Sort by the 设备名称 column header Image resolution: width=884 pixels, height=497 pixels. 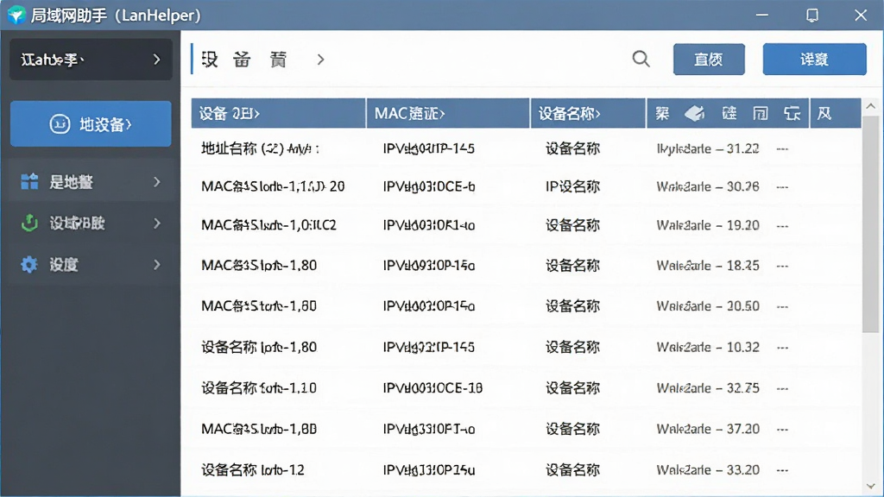588,113
